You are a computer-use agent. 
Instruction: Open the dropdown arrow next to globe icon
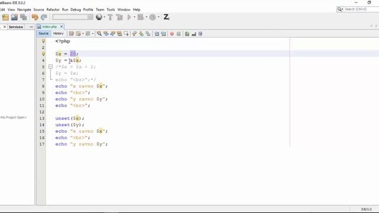pyautogui.click(x=104, y=17)
